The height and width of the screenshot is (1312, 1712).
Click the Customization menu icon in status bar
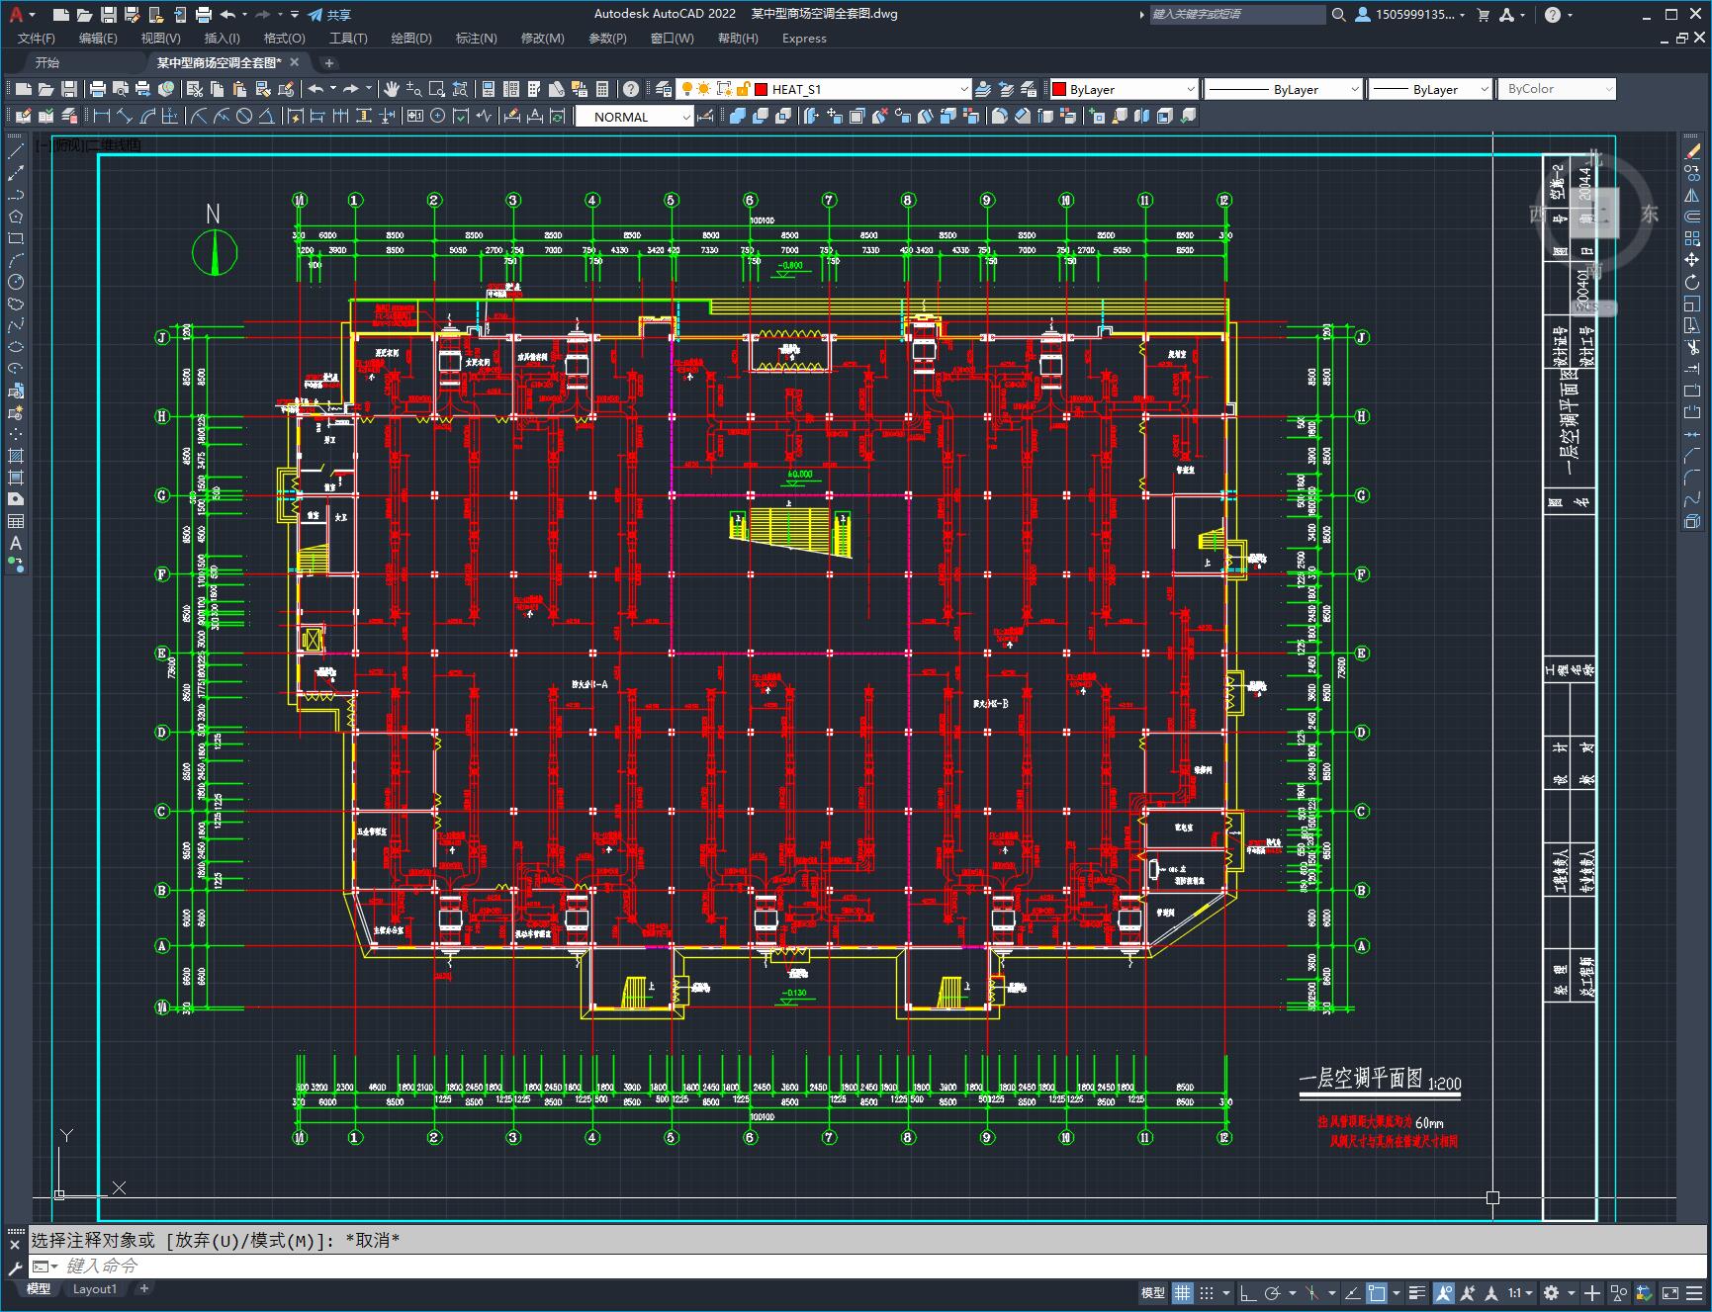tap(1693, 1292)
